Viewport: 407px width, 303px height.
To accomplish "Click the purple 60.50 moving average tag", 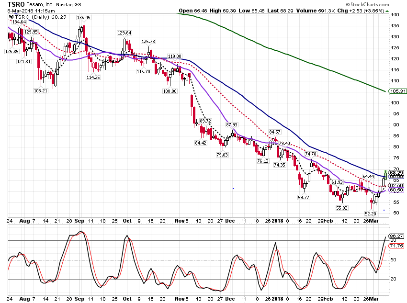I will tap(396, 190).
